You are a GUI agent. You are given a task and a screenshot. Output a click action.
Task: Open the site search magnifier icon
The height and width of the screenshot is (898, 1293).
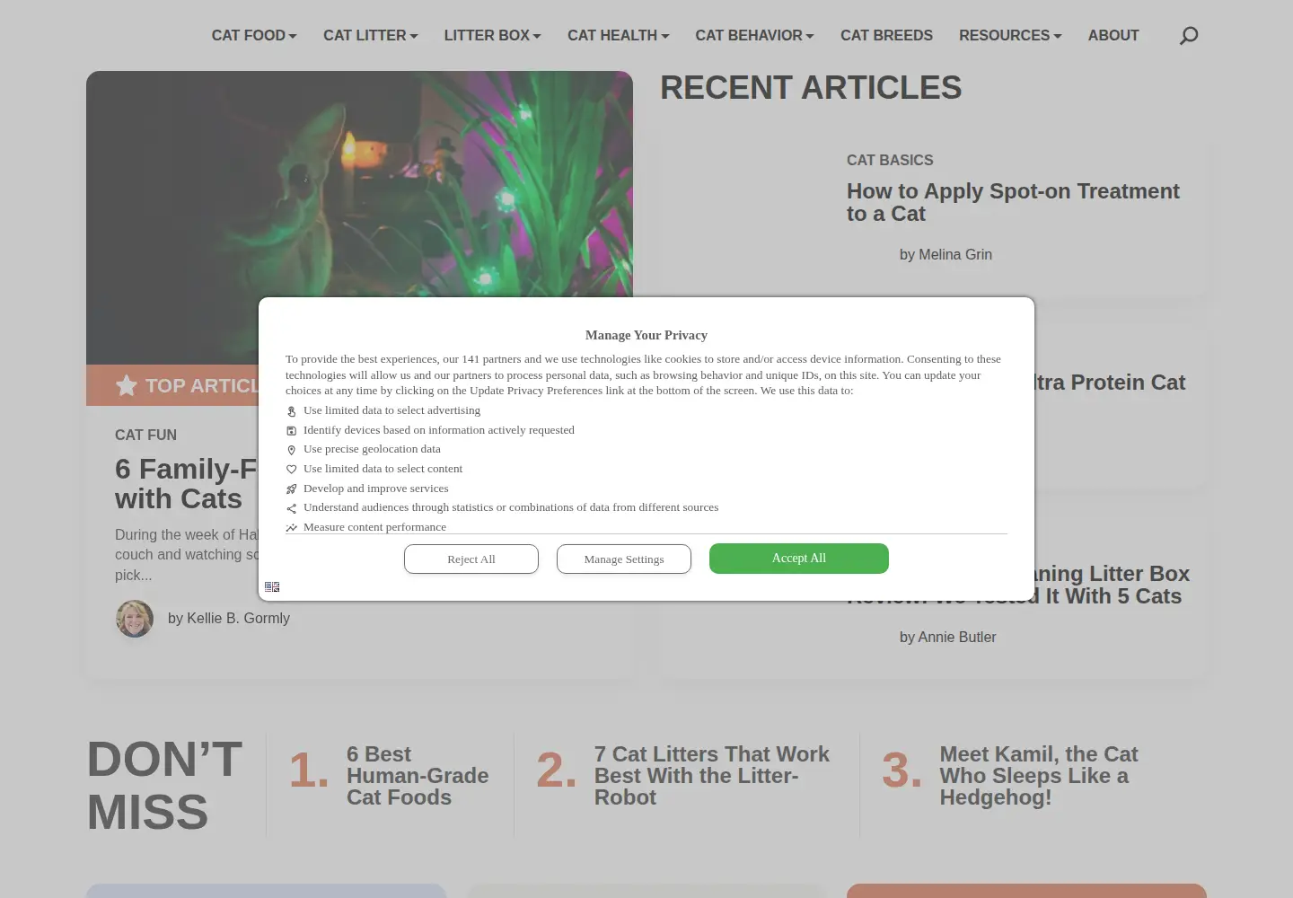point(1189,36)
